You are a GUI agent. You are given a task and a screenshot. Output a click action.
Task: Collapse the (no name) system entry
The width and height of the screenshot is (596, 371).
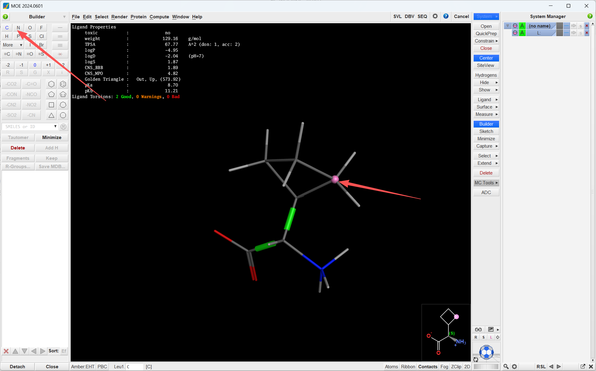pos(508,26)
